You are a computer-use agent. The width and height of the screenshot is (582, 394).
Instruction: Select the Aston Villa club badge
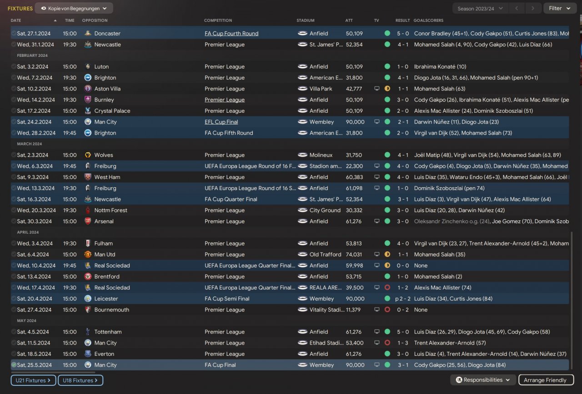pyautogui.click(x=88, y=89)
